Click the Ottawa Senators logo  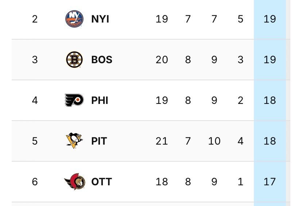[x=75, y=181]
